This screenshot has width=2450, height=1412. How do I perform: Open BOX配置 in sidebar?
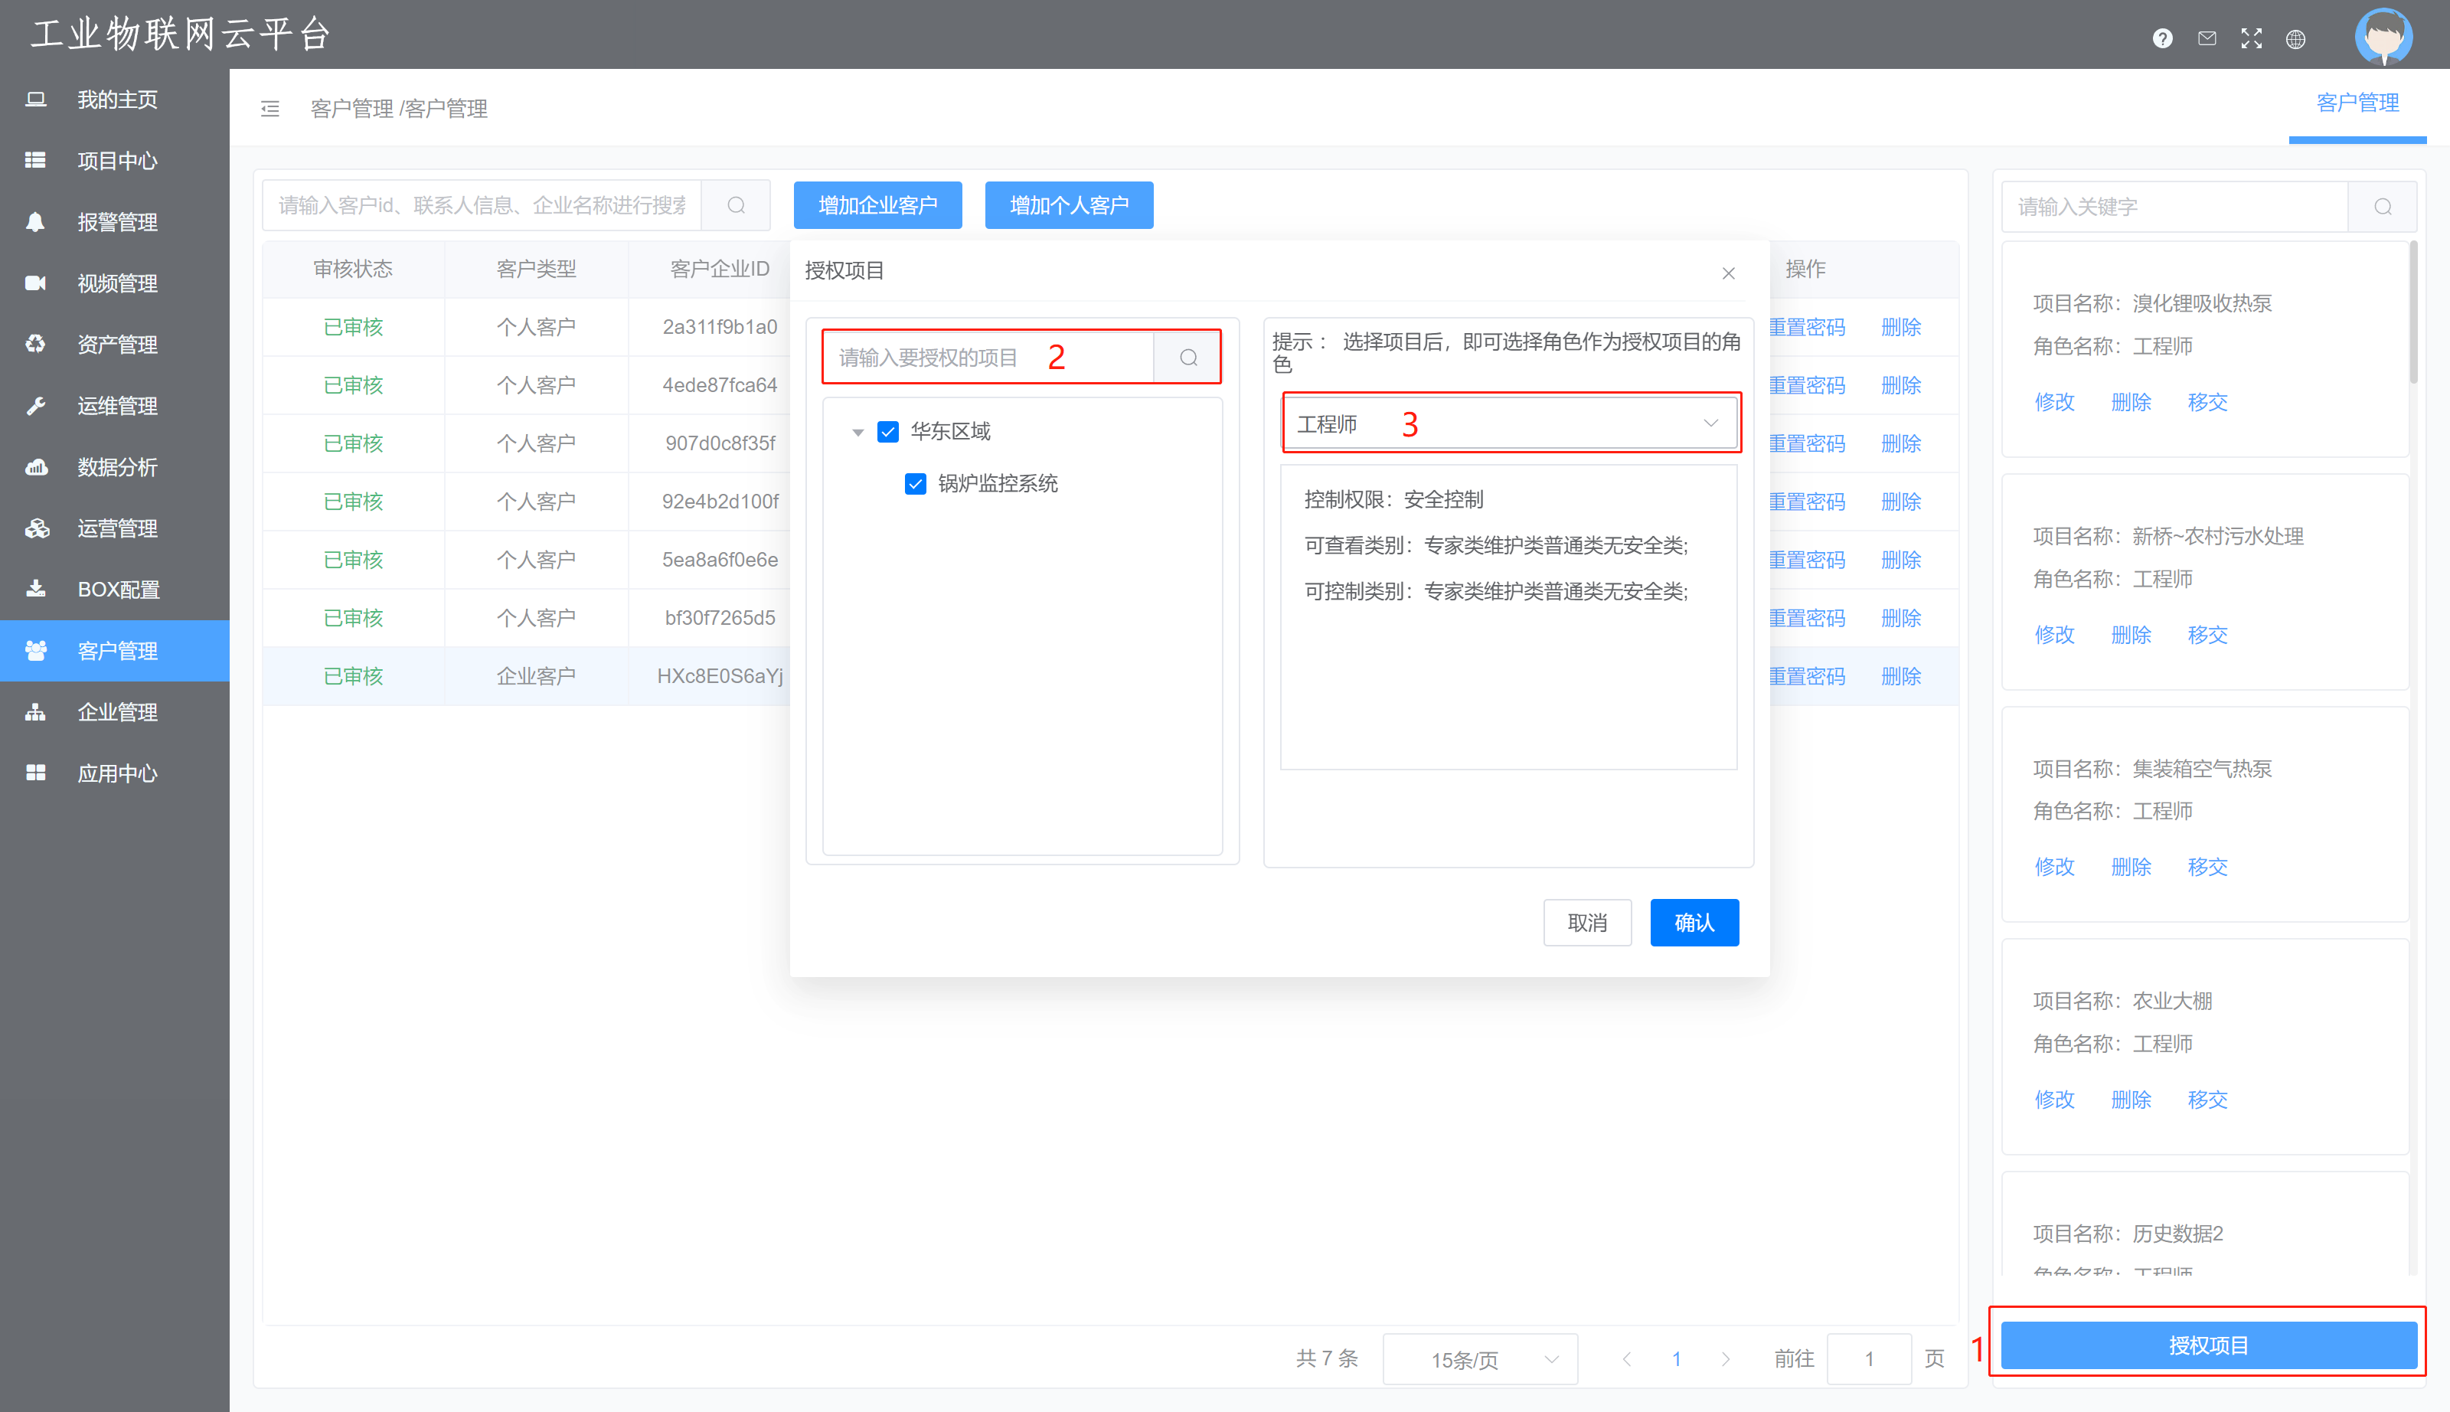click(116, 590)
